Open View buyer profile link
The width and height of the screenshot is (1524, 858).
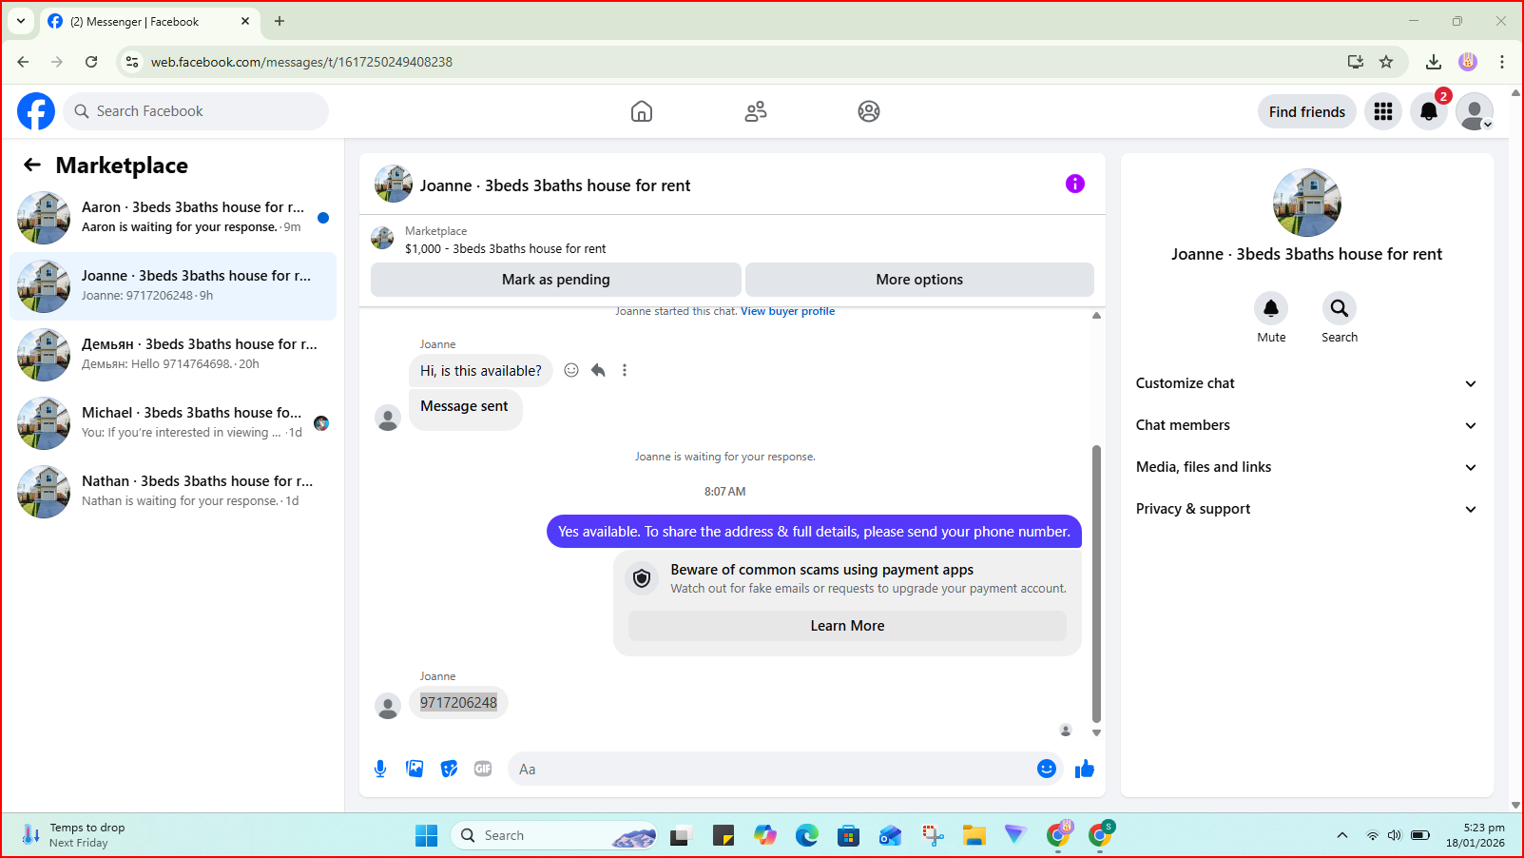click(788, 311)
